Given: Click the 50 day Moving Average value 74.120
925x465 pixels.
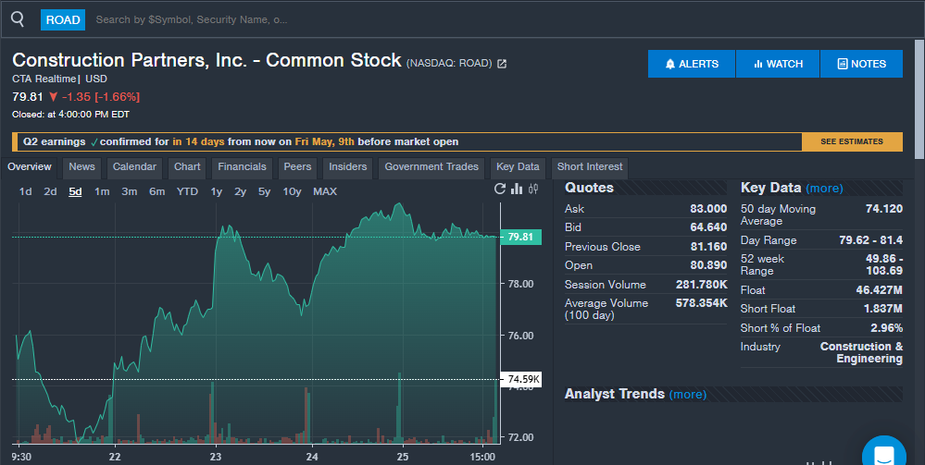Looking at the screenshot, I should [x=883, y=209].
